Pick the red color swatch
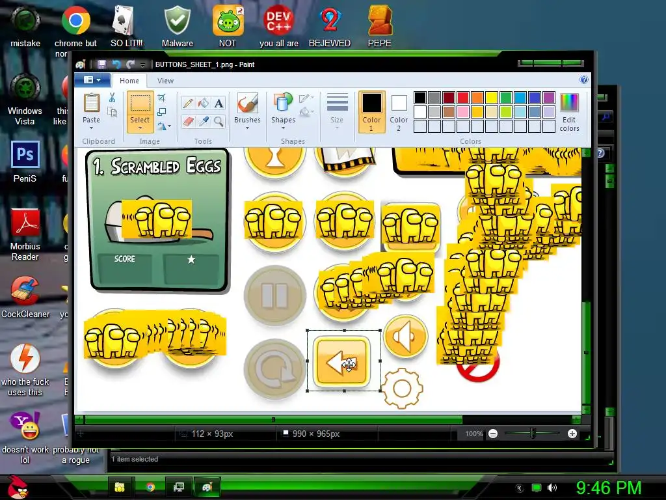 [463, 98]
